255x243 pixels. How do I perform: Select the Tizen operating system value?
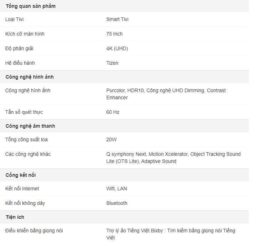click(112, 63)
